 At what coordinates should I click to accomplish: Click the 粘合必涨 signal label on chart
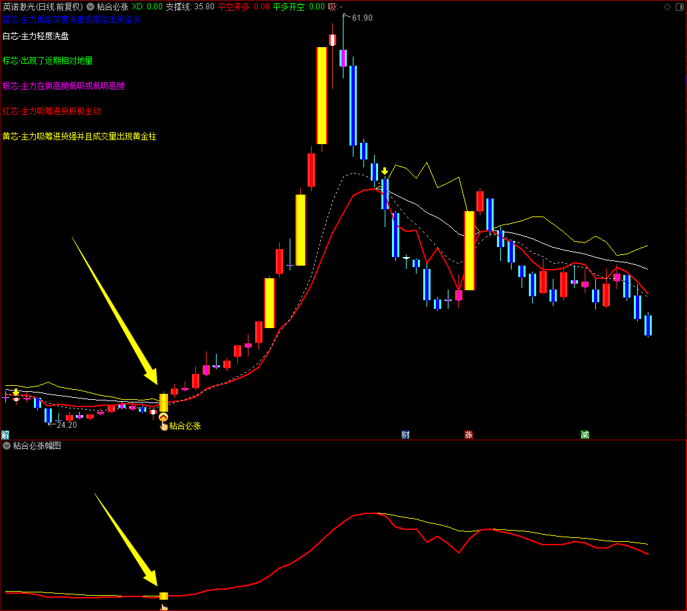point(185,426)
